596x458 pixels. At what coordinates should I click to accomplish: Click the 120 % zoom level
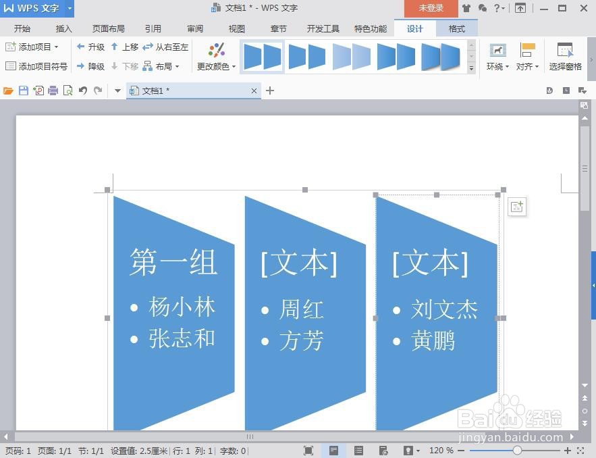point(441,451)
